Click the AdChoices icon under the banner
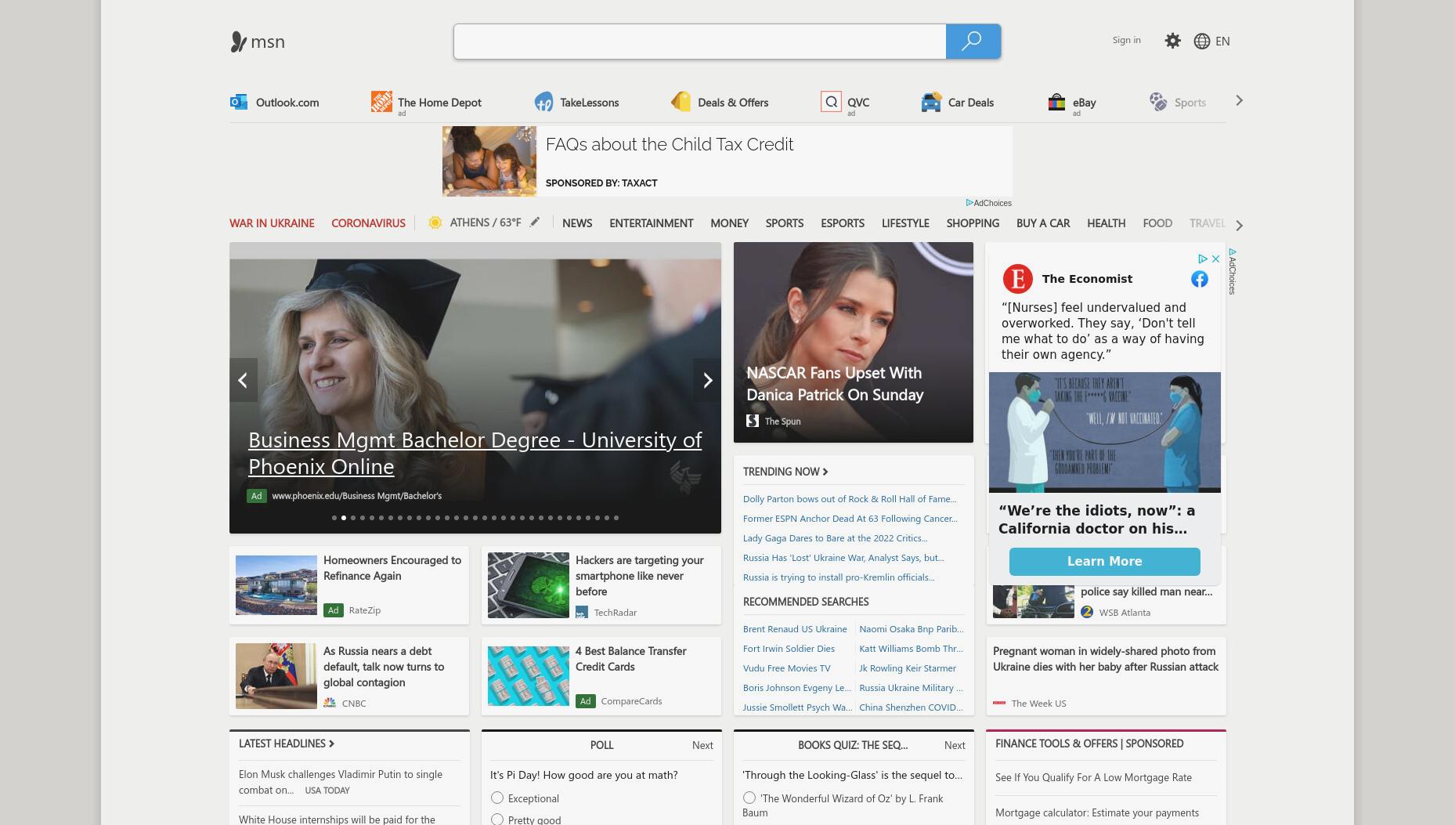The image size is (1455, 825). [x=969, y=203]
